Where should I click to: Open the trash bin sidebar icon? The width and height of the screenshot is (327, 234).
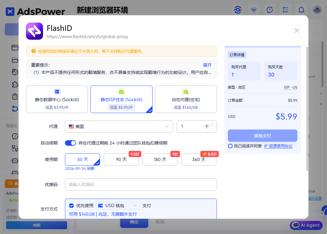[x=15, y=97]
